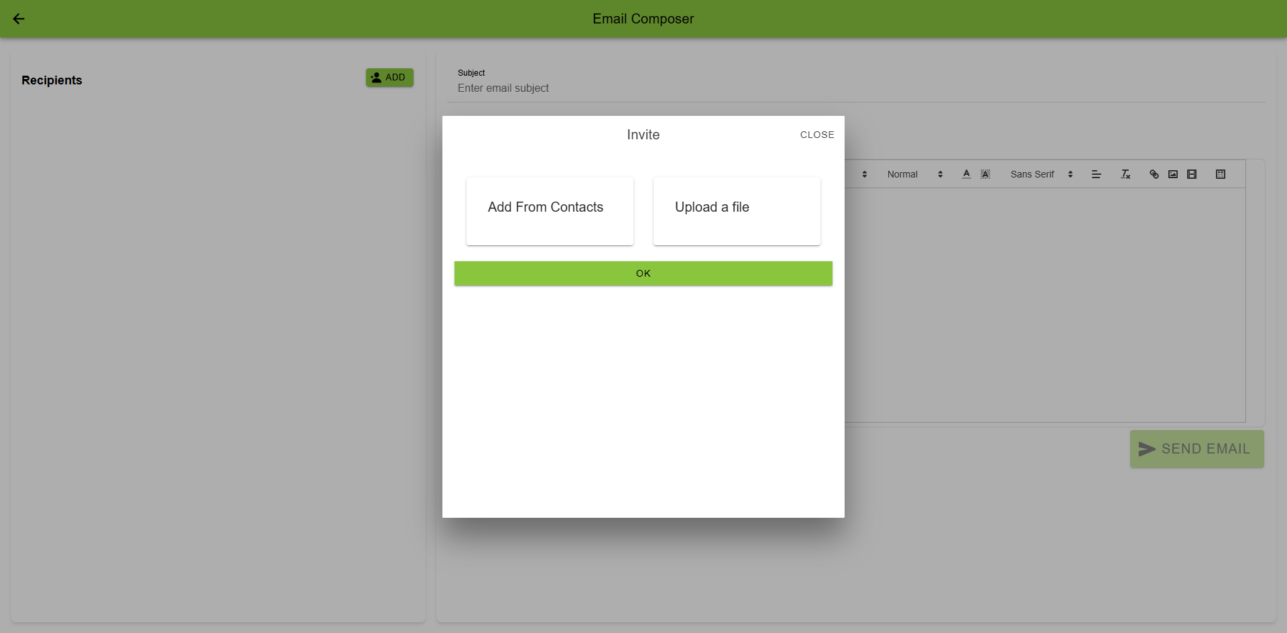Insert an image into the email
Screen dimensions: 1287x633
pyautogui.click(x=1172, y=174)
